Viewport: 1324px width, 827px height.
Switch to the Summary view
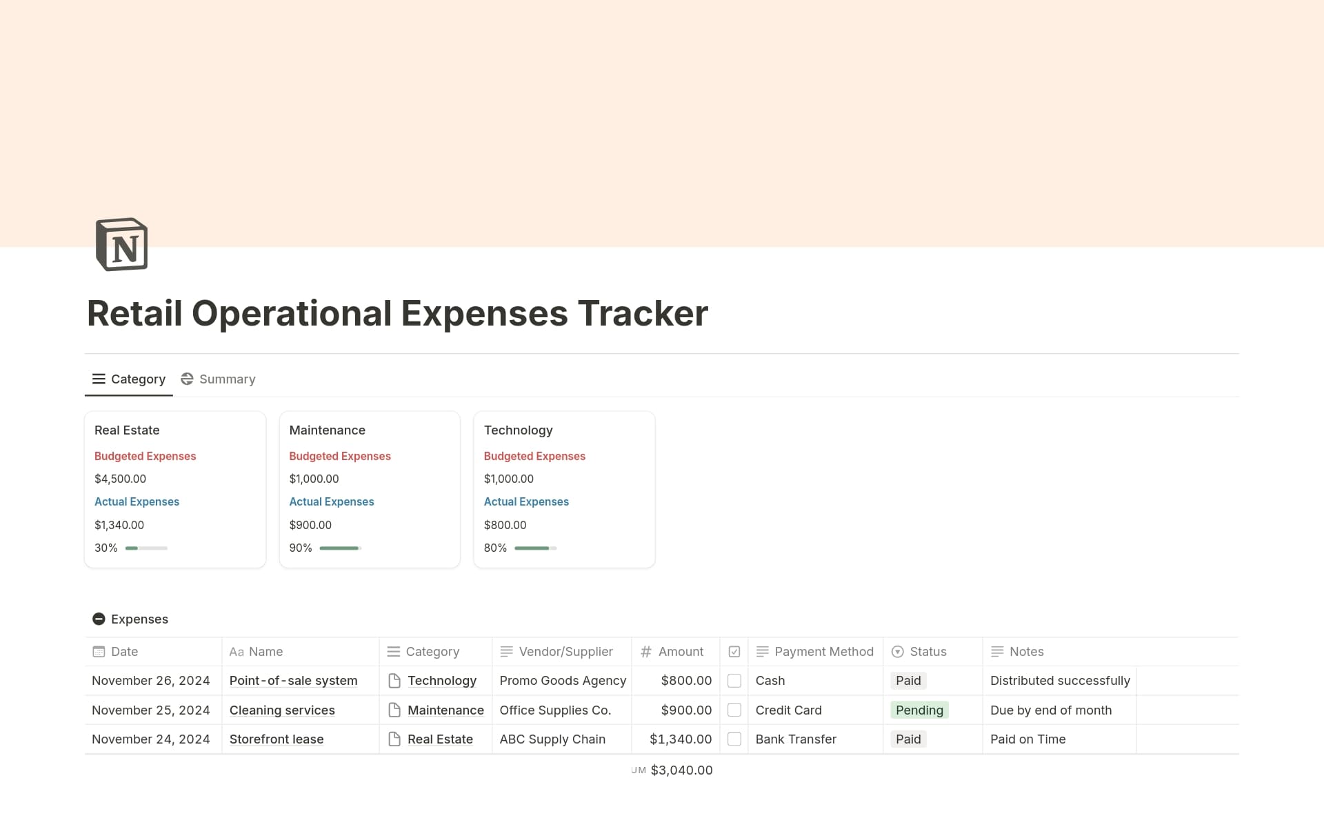pyautogui.click(x=219, y=379)
